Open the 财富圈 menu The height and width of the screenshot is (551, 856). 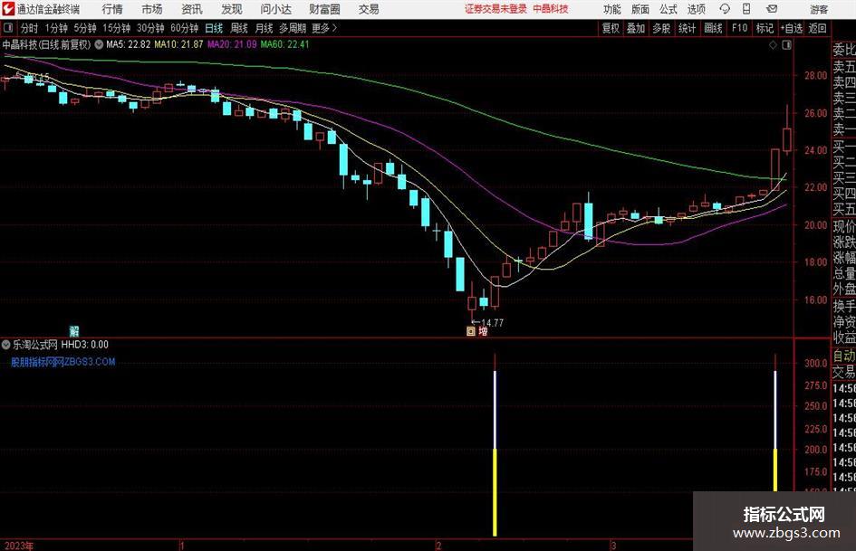[324, 9]
